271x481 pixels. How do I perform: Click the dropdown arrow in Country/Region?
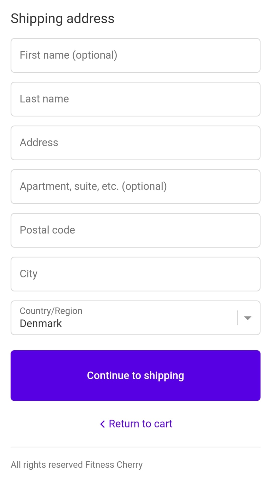248,318
